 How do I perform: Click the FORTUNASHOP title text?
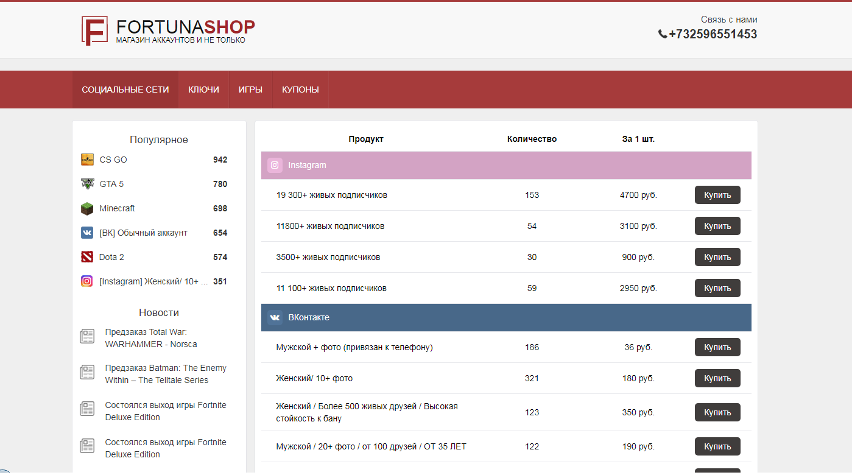click(186, 26)
